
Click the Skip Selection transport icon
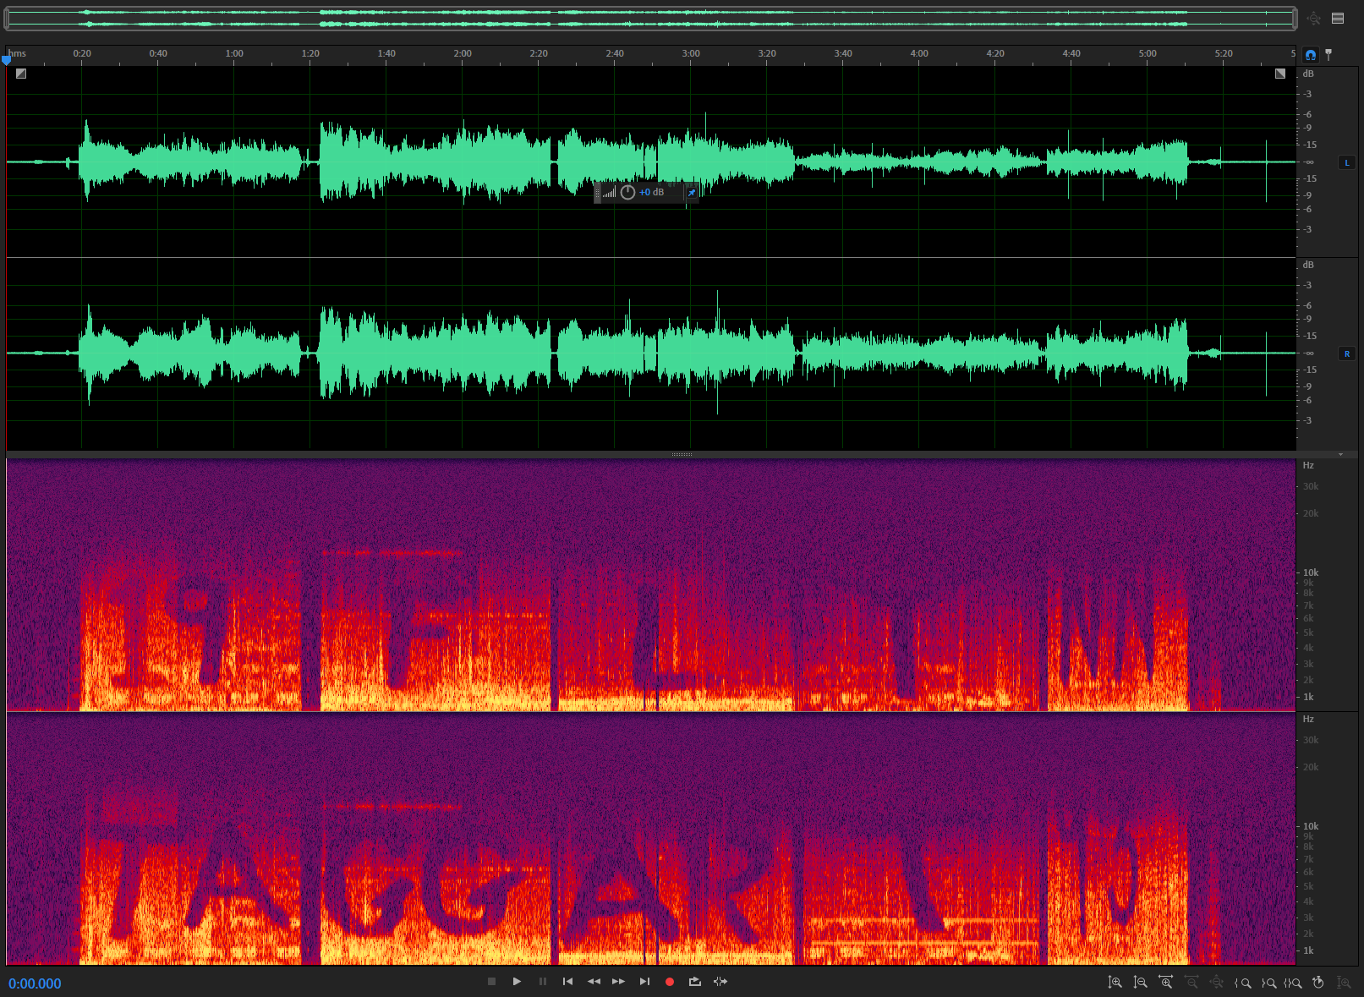point(720,982)
